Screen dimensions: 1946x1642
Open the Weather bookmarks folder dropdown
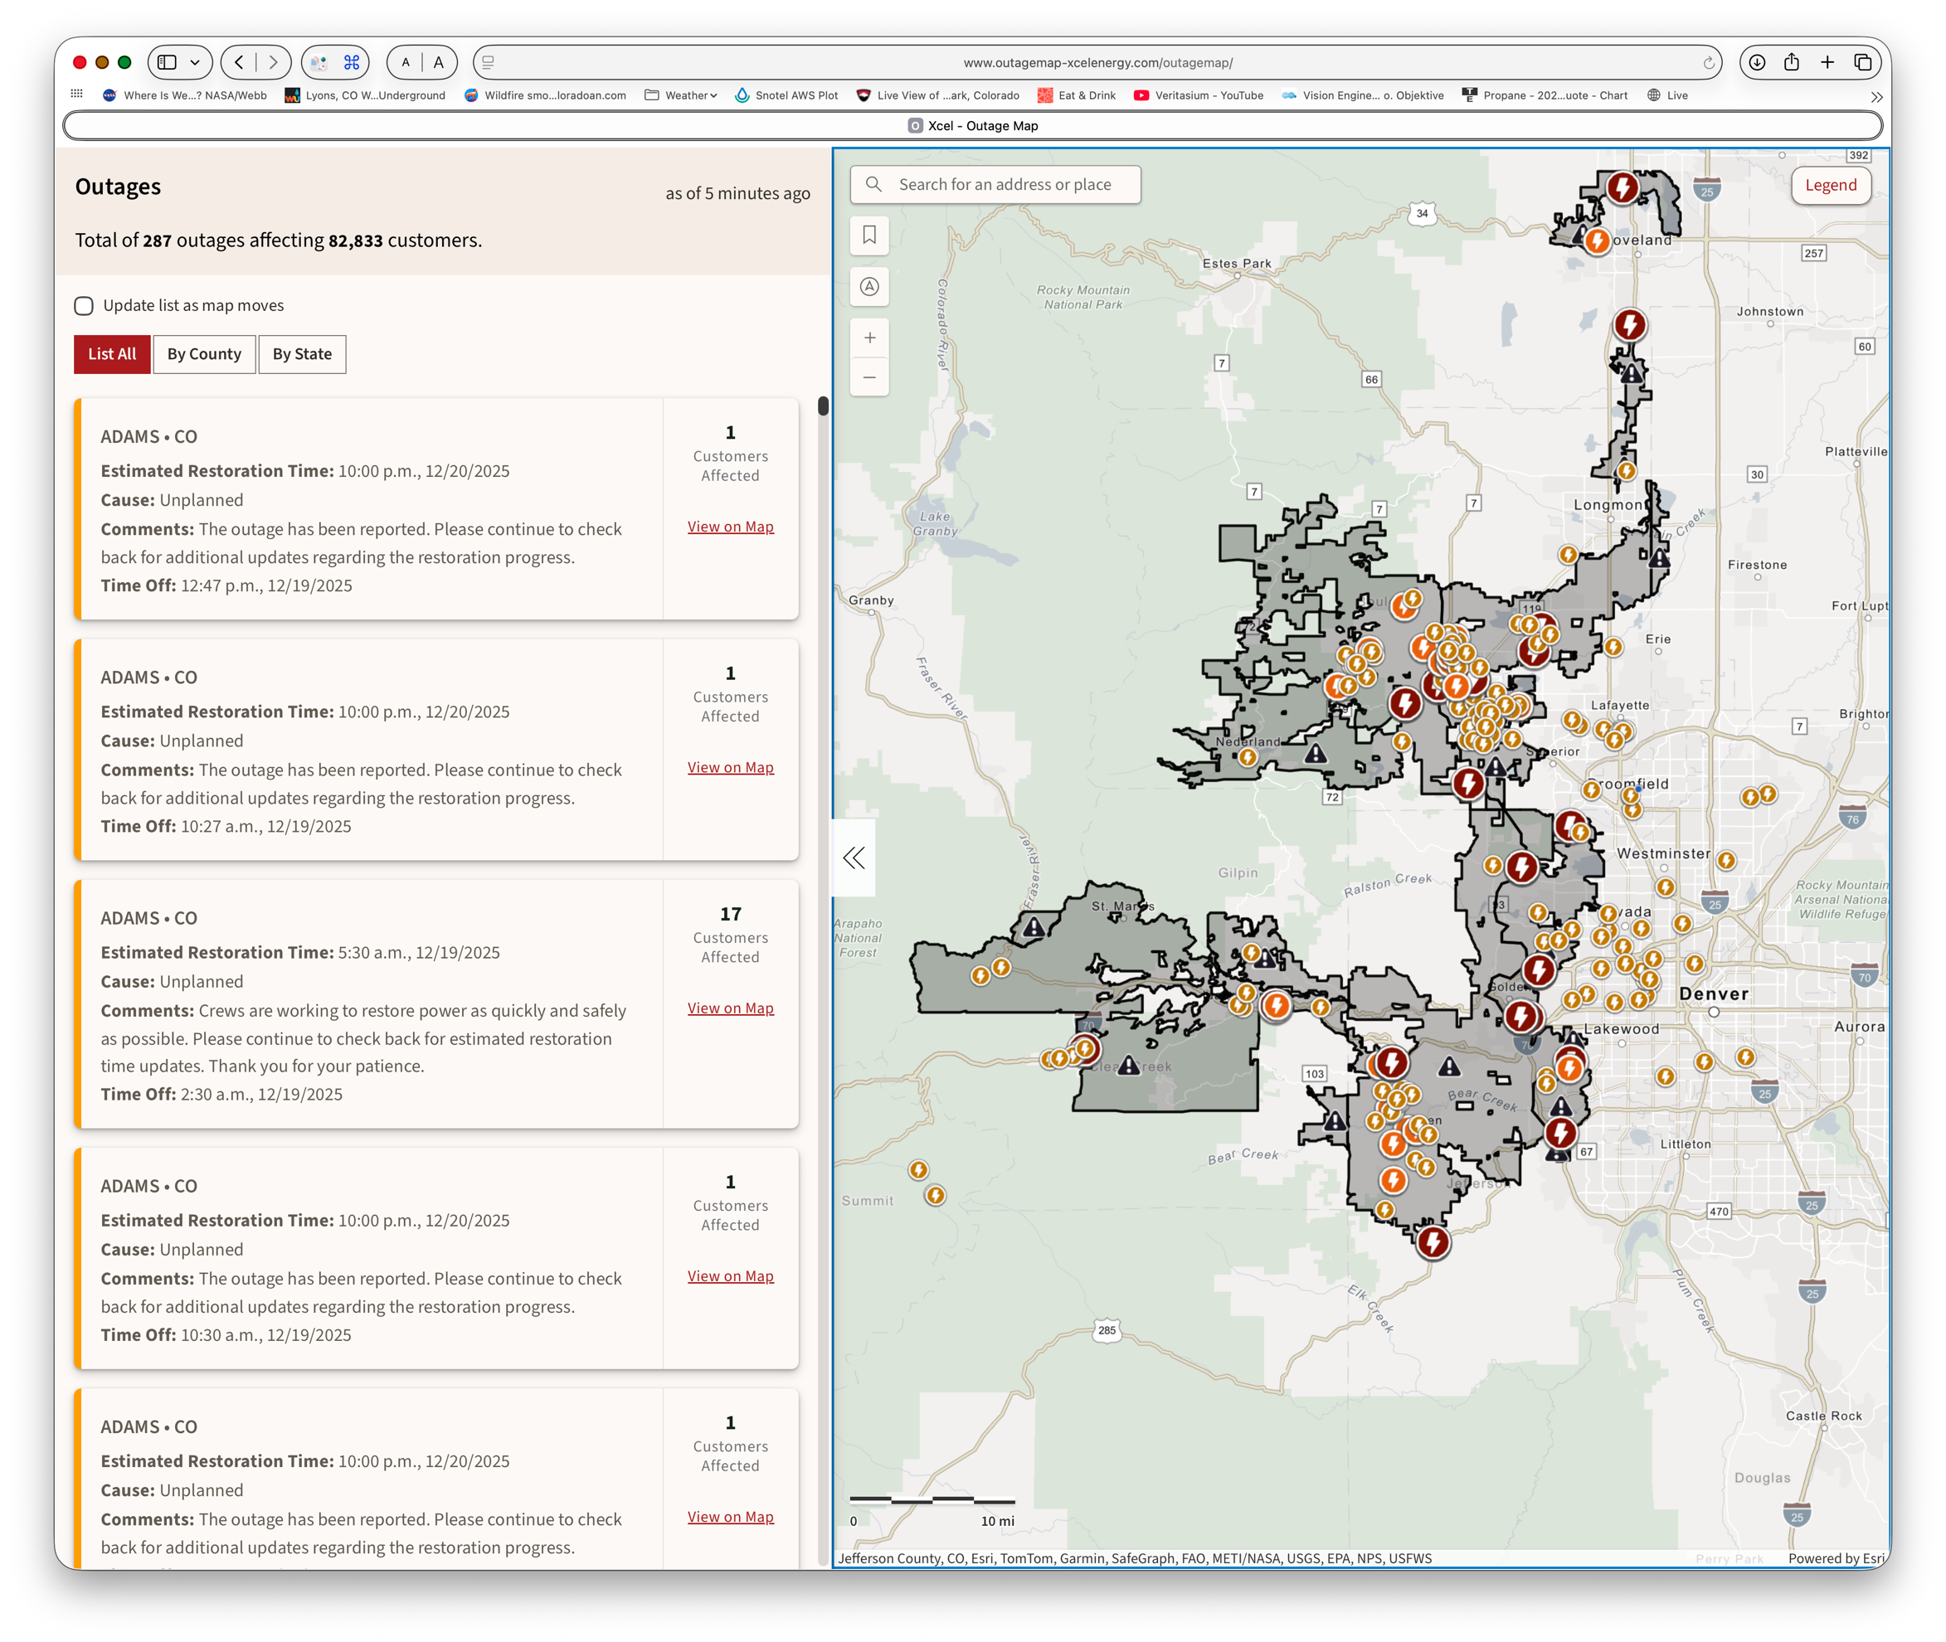(x=690, y=95)
